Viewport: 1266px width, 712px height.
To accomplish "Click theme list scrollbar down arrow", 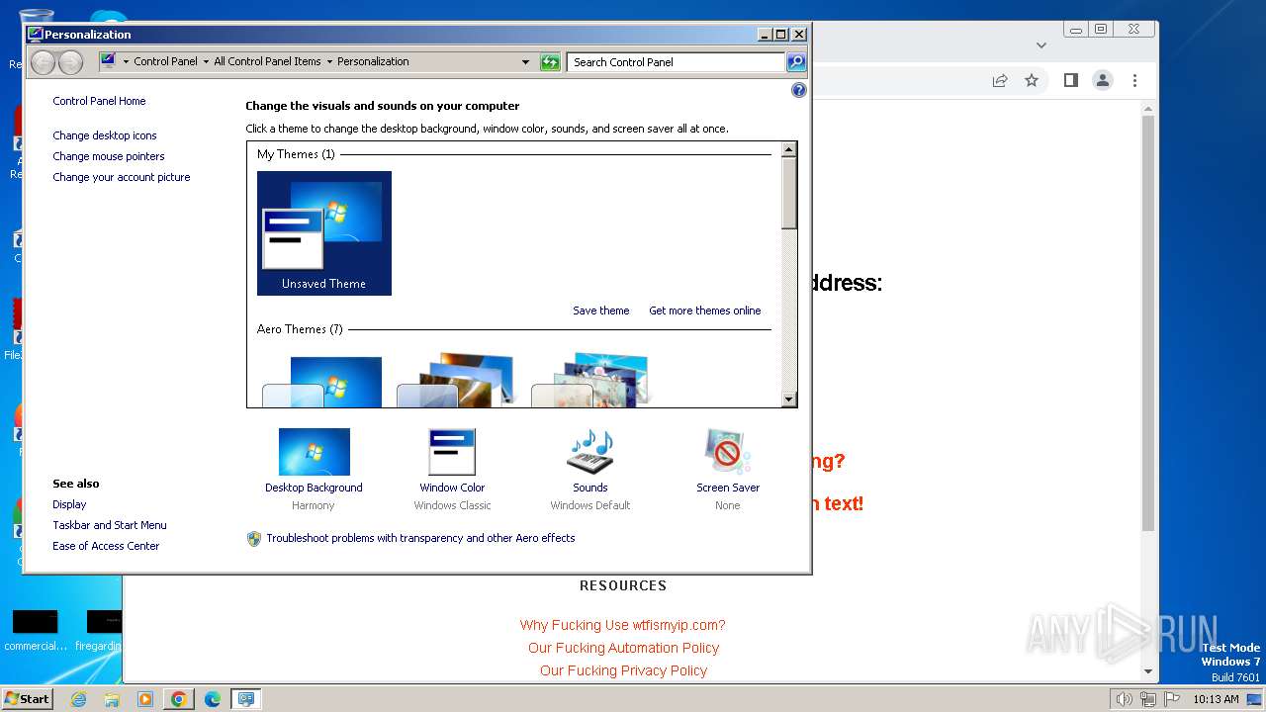I will tap(788, 400).
